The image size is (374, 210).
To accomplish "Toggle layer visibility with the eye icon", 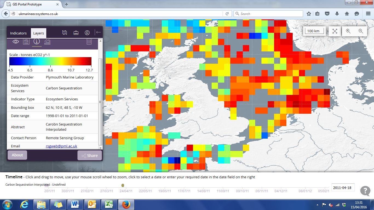I will (16, 42).
